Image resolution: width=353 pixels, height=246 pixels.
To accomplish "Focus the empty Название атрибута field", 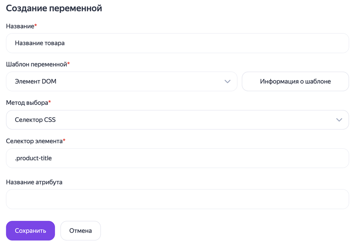I will [x=177, y=199].
